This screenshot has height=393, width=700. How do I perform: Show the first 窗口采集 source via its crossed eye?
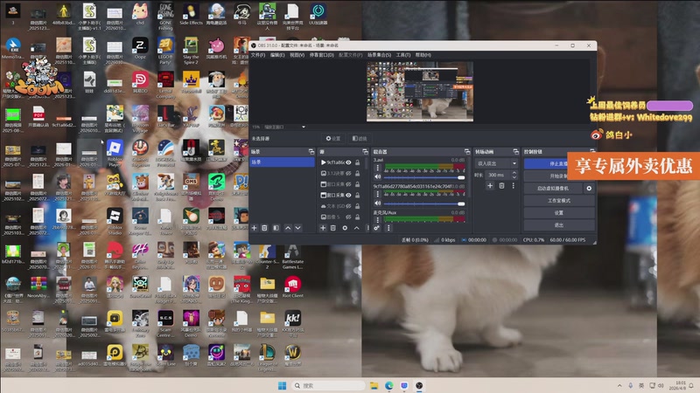coord(348,184)
